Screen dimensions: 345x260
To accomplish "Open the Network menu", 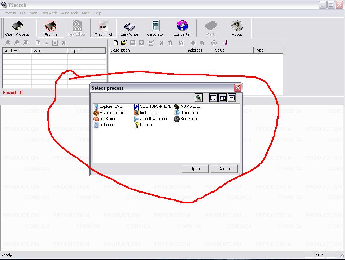I will (49, 13).
